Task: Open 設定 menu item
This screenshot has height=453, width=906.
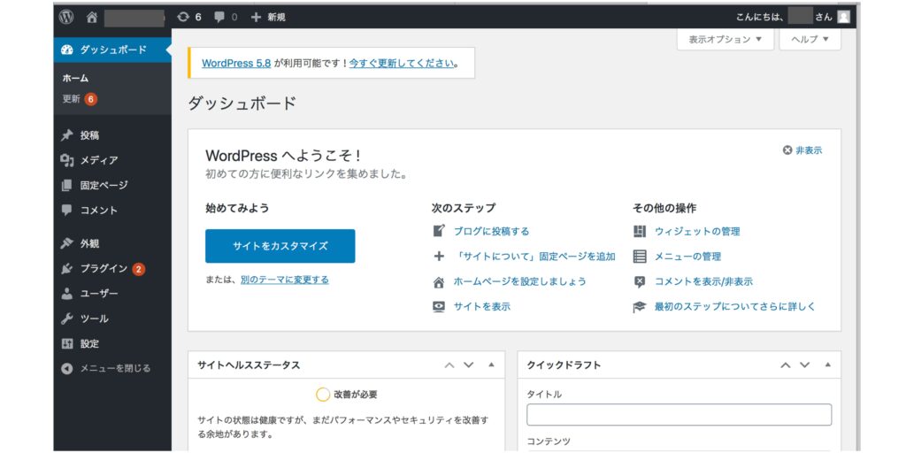Action: tap(112, 344)
